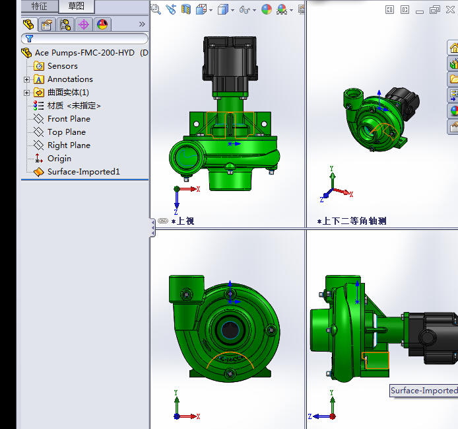Click the Tile Right window button
The height and width of the screenshot is (429, 458).
click(405, 10)
